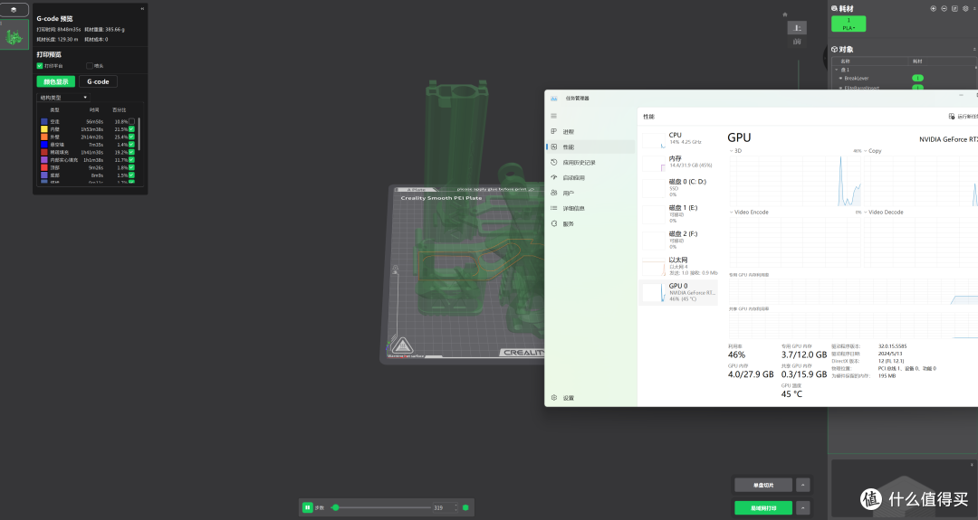Open the PLA filament 1 dropdown
Image resolution: width=978 pixels, height=520 pixels.
pos(849,24)
